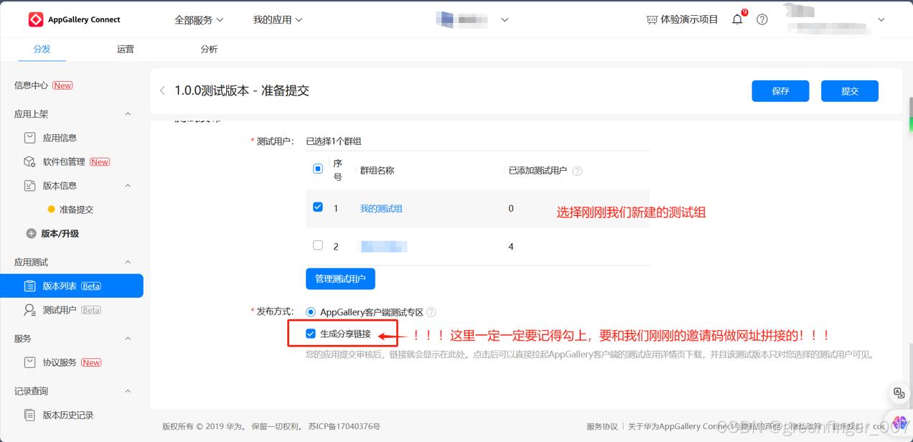Screen dimensions: 913x442
Task: Click the 管理测试用户 button
Action: 340,278
